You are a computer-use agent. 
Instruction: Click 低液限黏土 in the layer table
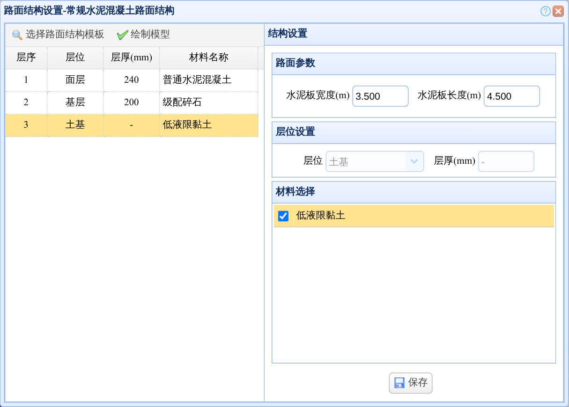point(209,125)
